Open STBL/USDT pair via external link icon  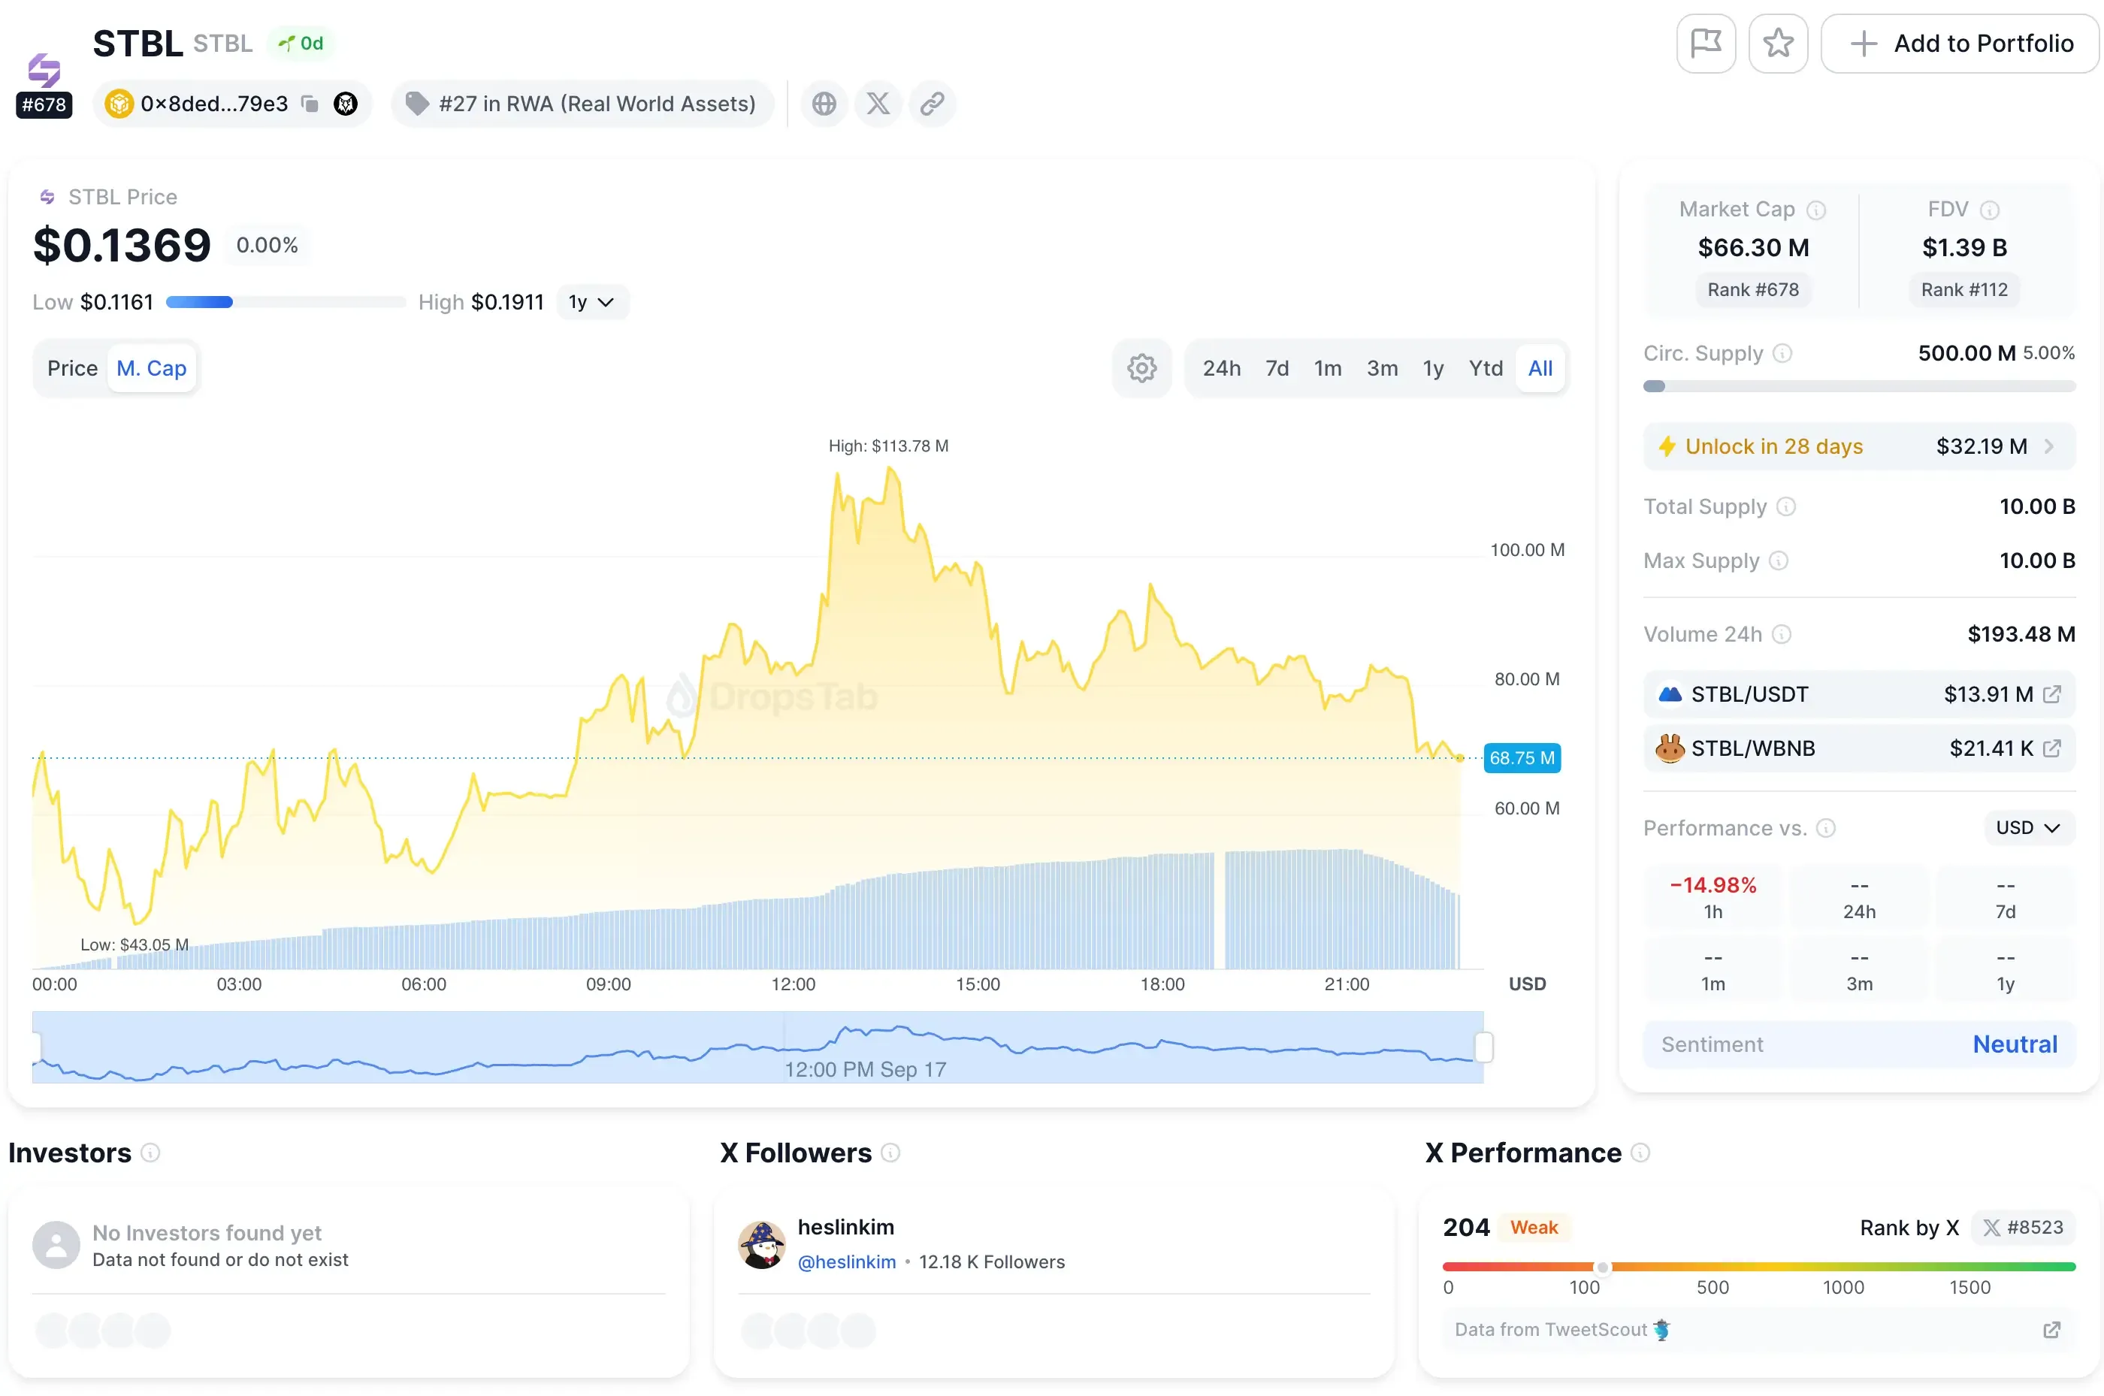coord(2052,694)
